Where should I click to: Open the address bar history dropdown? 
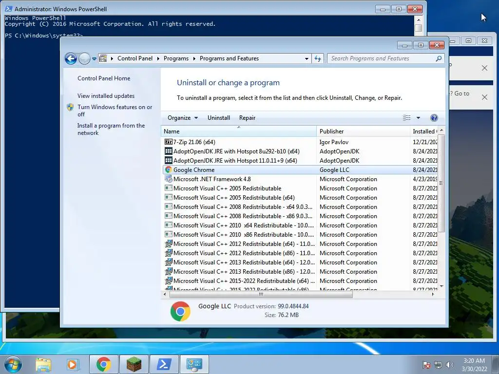click(x=307, y=58)
